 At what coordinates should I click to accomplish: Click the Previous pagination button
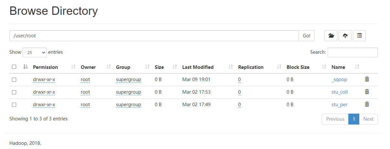tap(335, 119)
